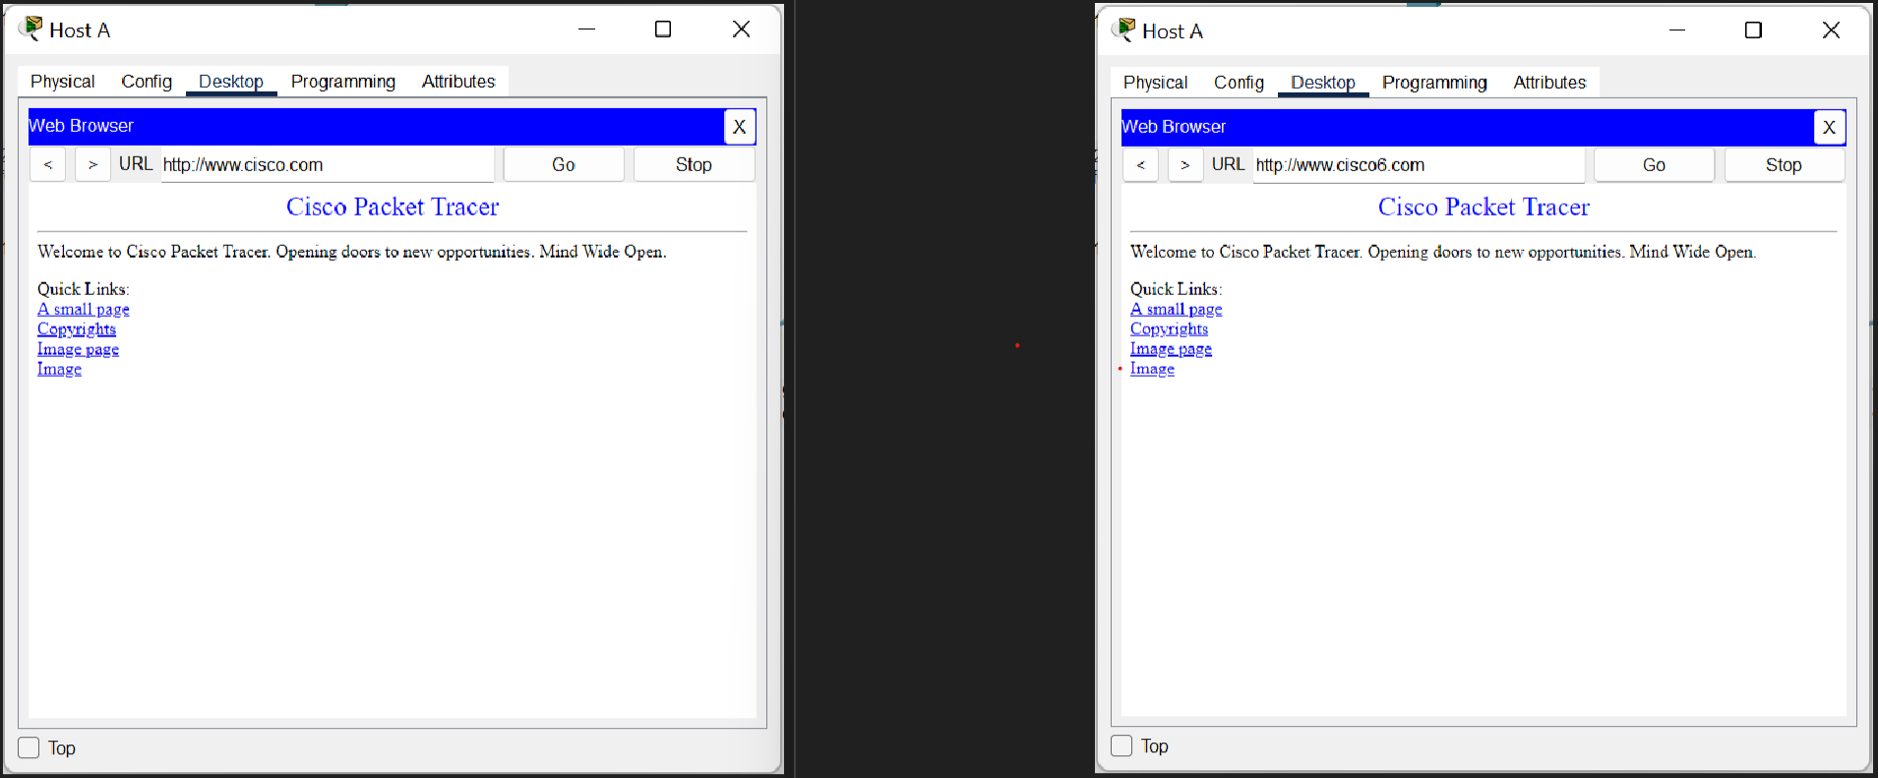The image size is (1878, 778).
Task: Click 'Cisco Packet Tracer' heading in left window
Action: (x=393, y=207)
